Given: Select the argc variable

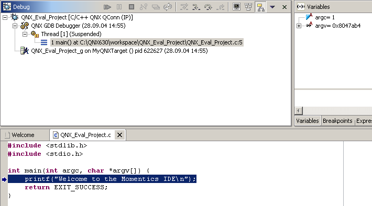Looking at the screenshot, I should click(325, 18).
